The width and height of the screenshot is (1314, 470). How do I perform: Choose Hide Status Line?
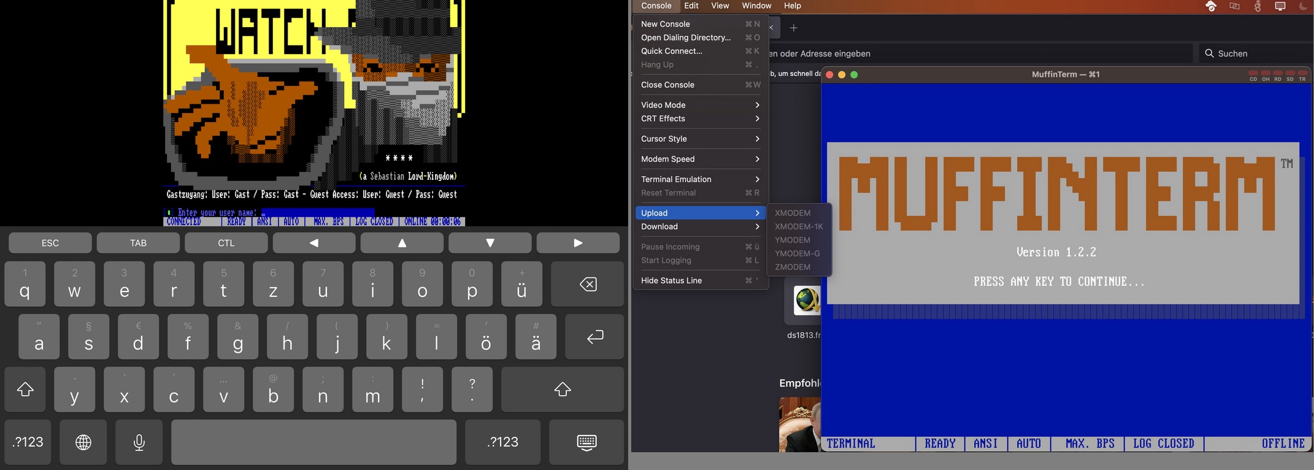[x=701, y=280]
